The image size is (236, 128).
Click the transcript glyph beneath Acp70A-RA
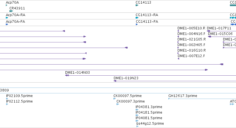coord(7,18)
